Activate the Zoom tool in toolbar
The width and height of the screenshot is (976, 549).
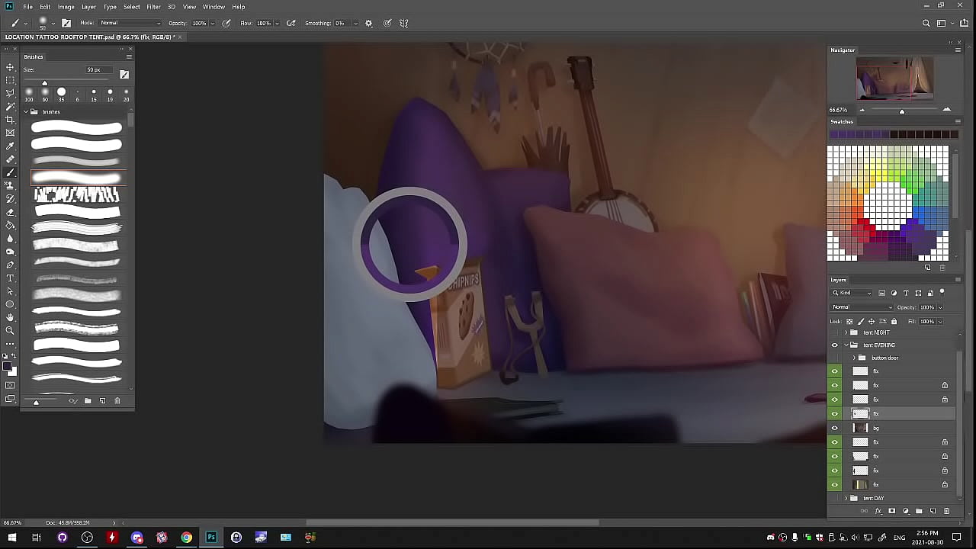coord(10,330)
